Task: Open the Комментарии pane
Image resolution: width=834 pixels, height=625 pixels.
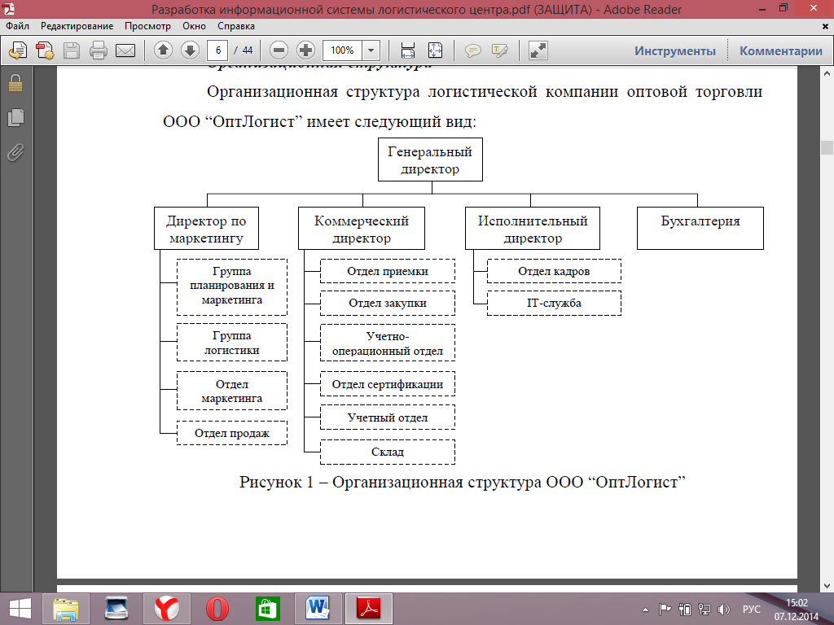Action: point(781,51)
